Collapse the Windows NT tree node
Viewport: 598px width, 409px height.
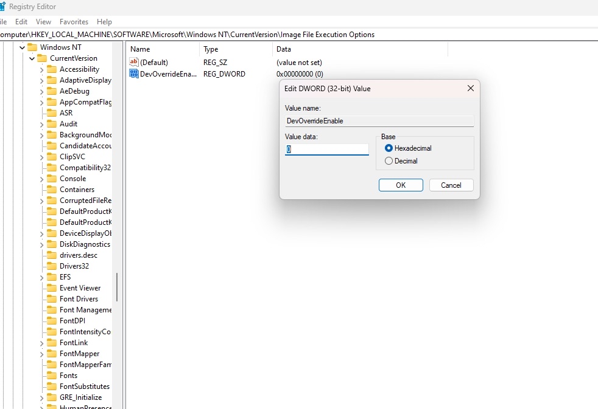(x=22, y=47)
